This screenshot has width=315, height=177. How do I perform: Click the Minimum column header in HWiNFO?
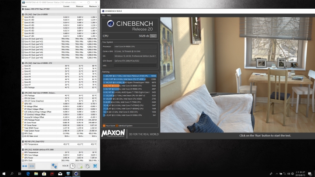[x=80, y=7]
